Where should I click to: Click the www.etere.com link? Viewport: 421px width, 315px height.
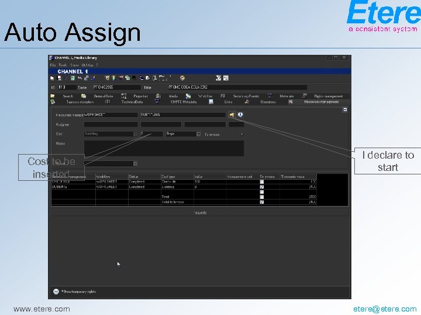pos(42,309)
